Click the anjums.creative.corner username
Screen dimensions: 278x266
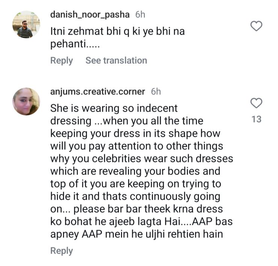98,91
